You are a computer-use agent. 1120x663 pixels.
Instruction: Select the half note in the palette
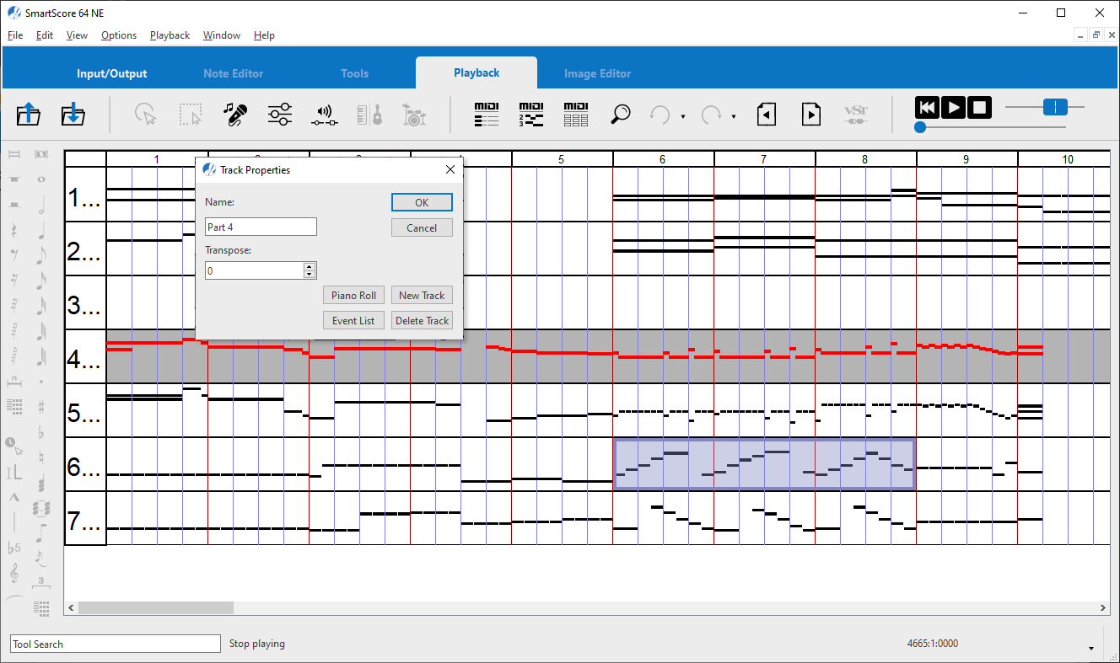[x=40, y=204]
